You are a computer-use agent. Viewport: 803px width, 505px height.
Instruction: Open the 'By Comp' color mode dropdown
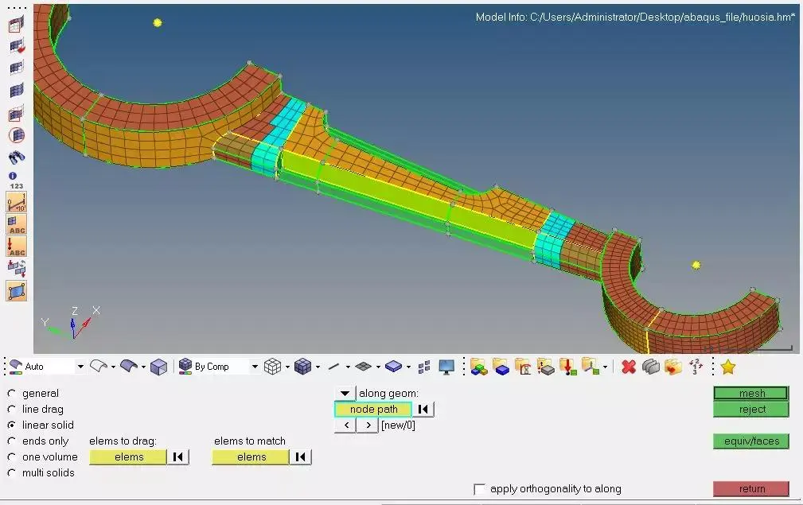[x=255, y=367]
